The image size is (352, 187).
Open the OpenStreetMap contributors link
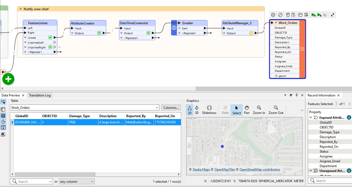(x=259, y=170)
